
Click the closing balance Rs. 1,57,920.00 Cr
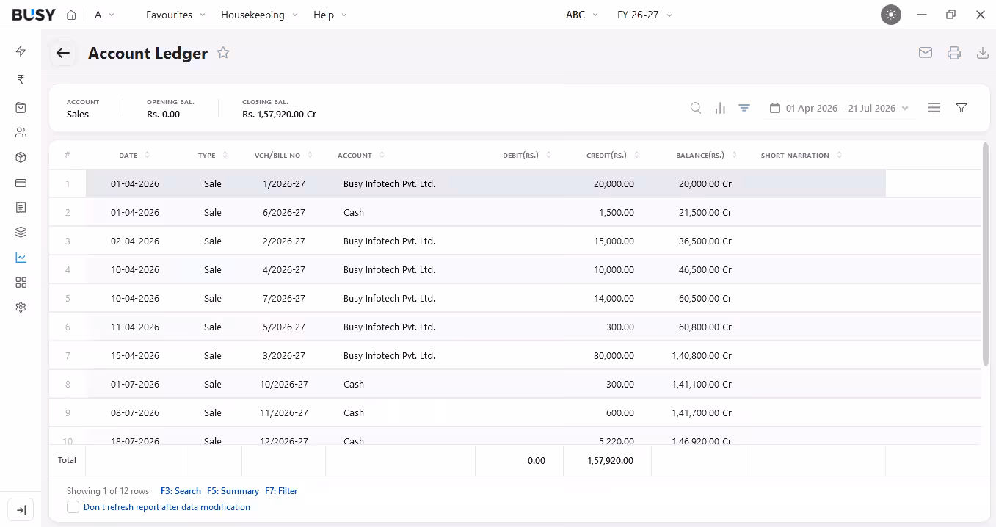click(280, 115)
